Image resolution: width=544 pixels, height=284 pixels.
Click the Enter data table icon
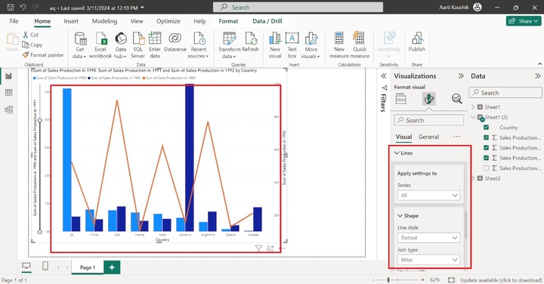click(155, 39)
